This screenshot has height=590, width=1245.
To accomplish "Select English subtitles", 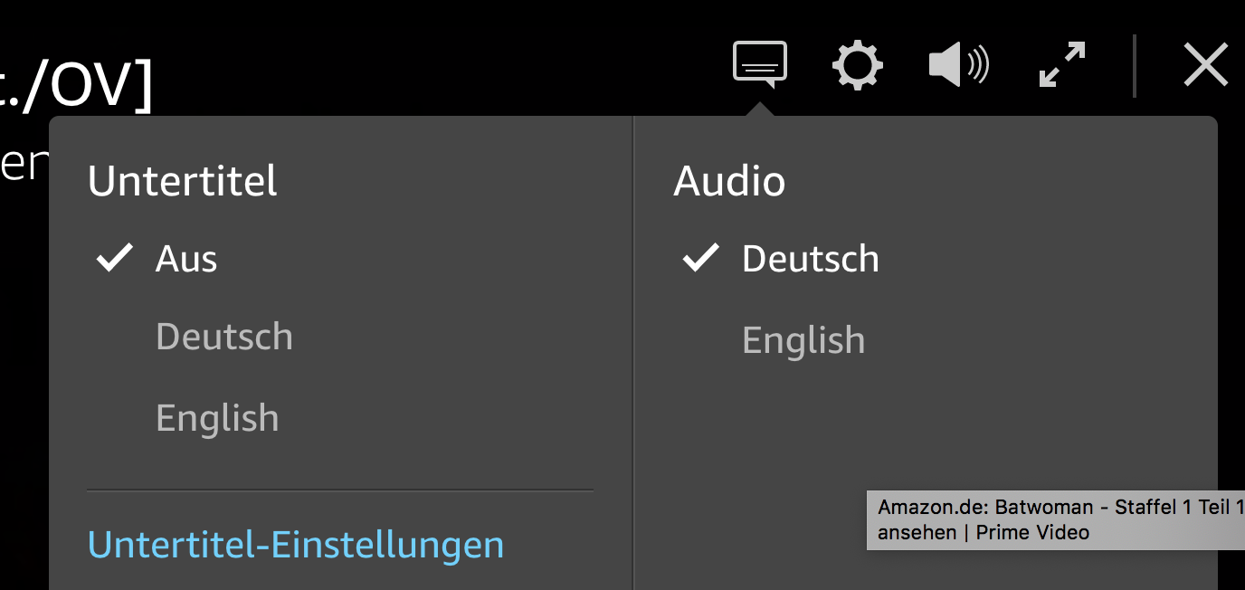I will [x=217, y=417].
